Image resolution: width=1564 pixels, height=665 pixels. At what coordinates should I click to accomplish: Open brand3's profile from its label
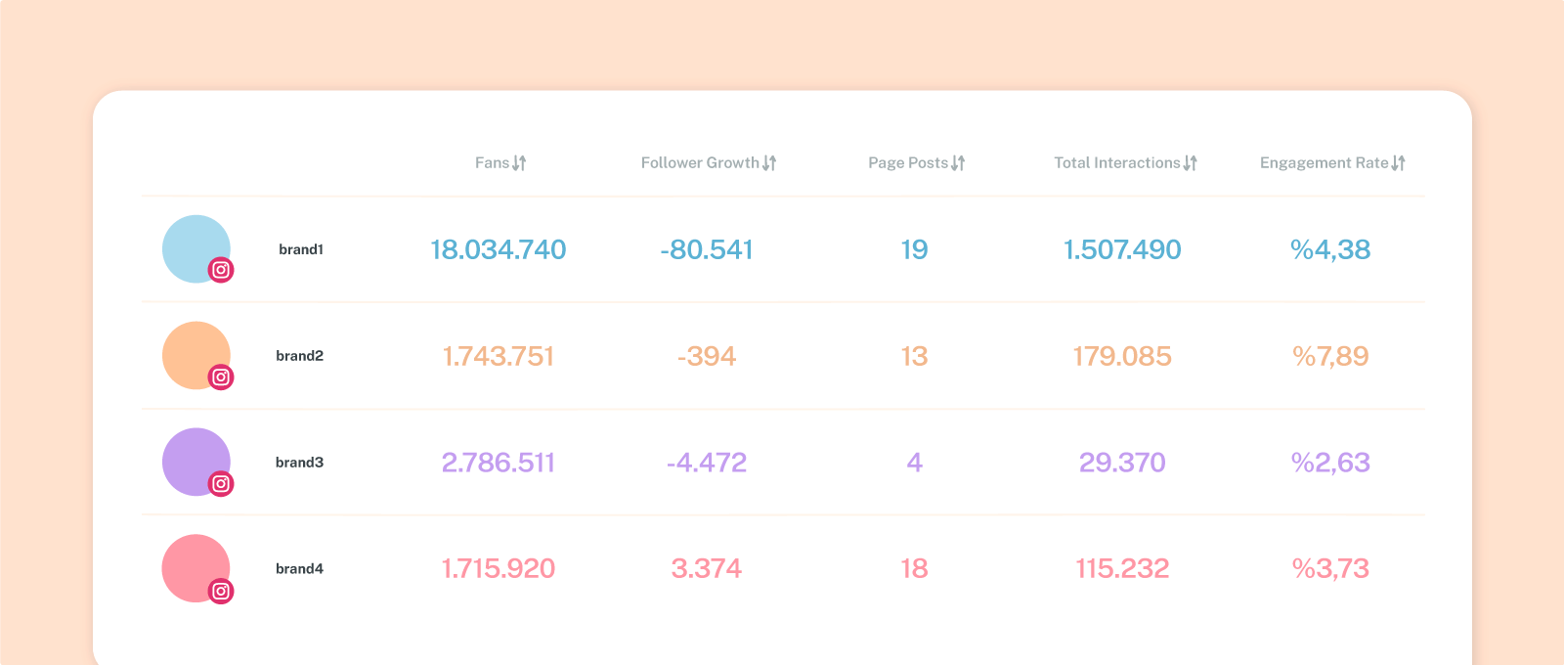299,462
